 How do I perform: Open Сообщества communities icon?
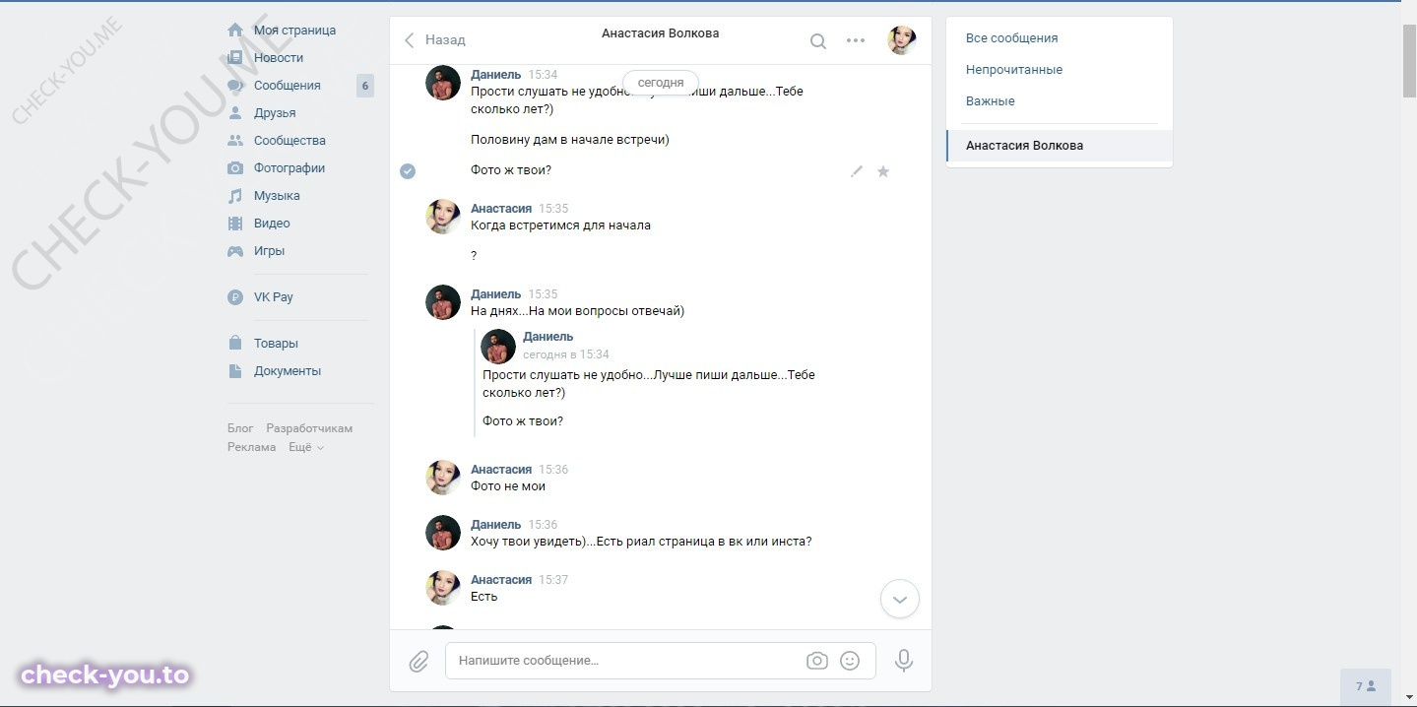pos(235,141)
